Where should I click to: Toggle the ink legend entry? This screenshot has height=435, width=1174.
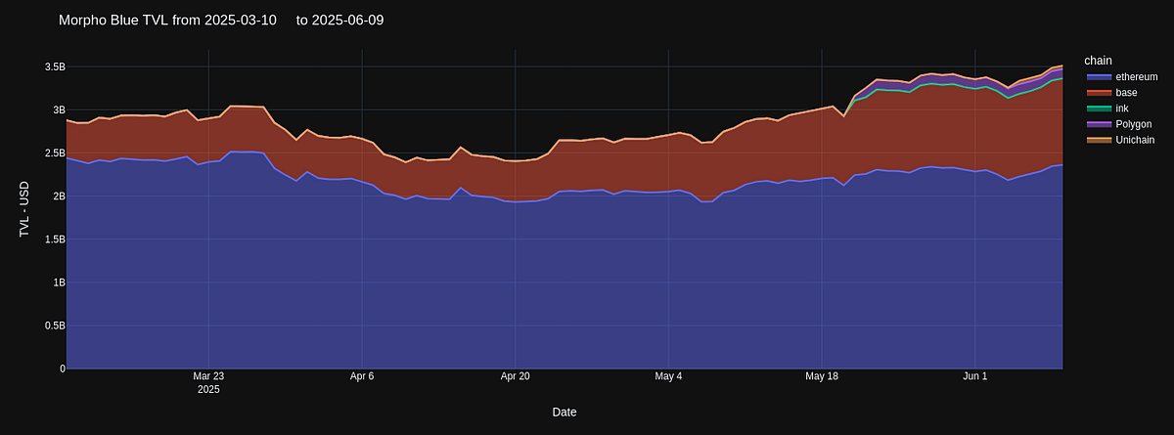[1107, 108]
